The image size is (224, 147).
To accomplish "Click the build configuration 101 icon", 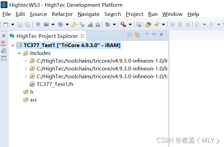I will coord(46,24).
